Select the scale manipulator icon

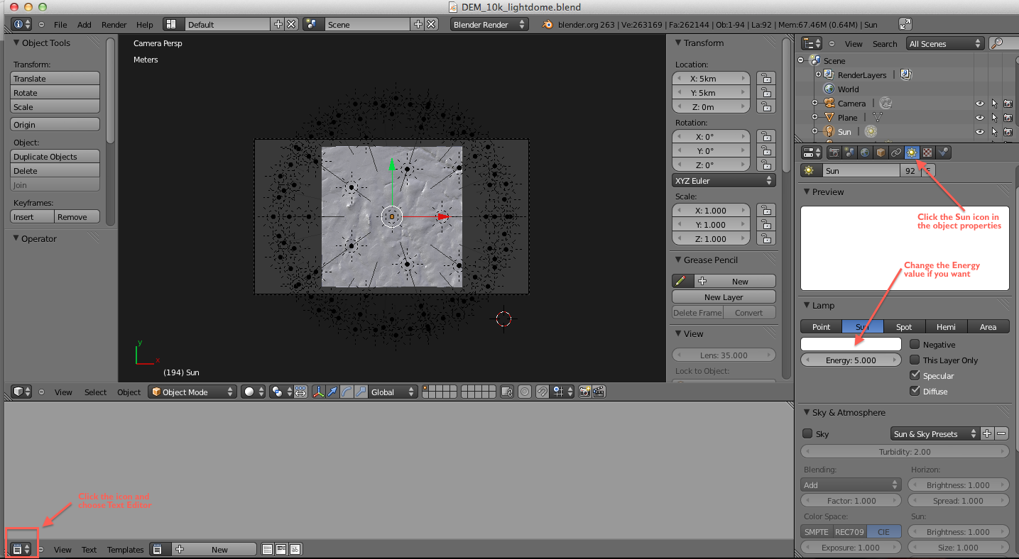coord(360,392)
